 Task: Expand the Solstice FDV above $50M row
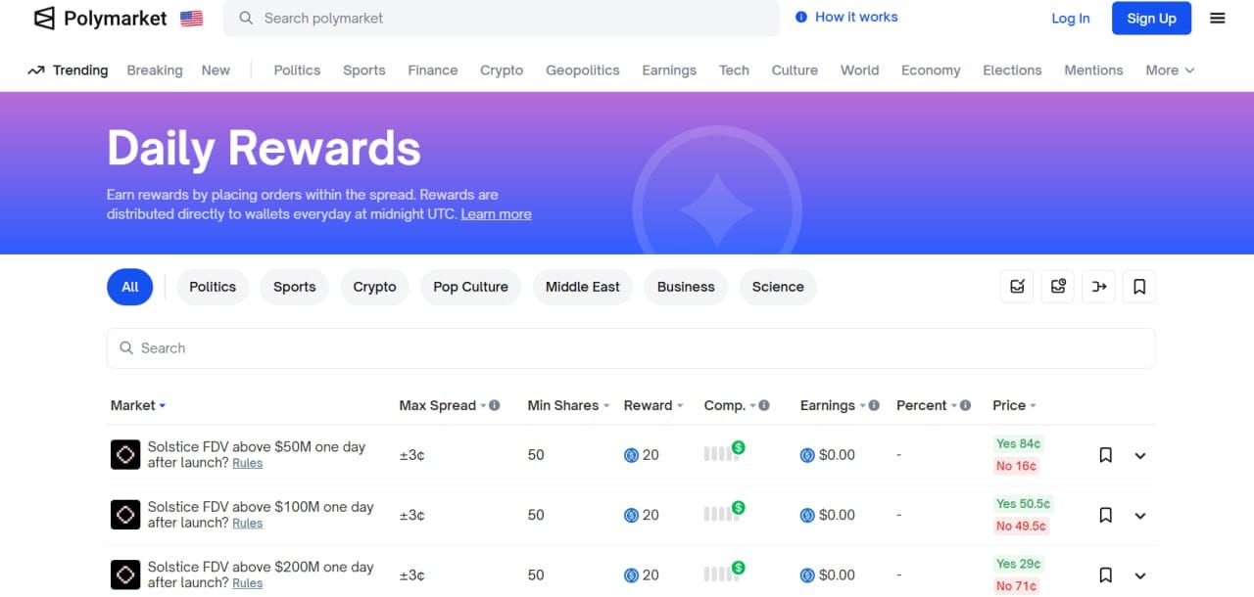tap(1140, 455)
